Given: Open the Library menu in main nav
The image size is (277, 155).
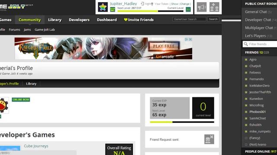Looking at the screenshot, I should point(55,20).
